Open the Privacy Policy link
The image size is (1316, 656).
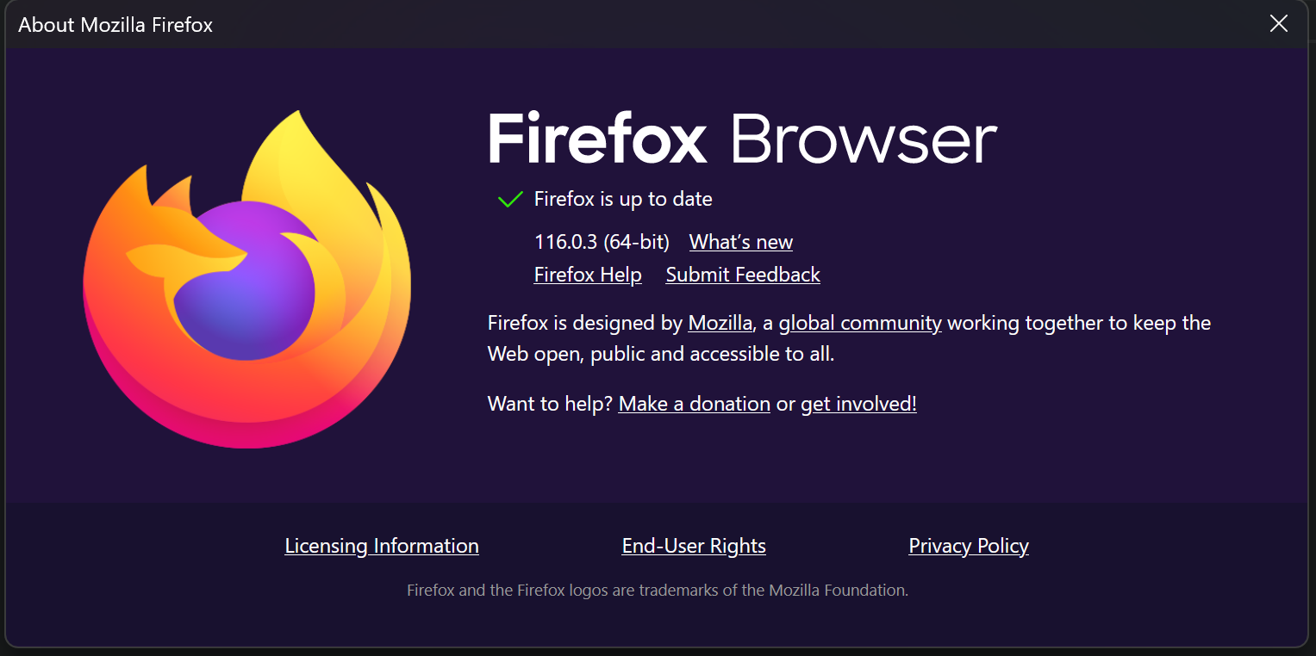coord(969,546)
